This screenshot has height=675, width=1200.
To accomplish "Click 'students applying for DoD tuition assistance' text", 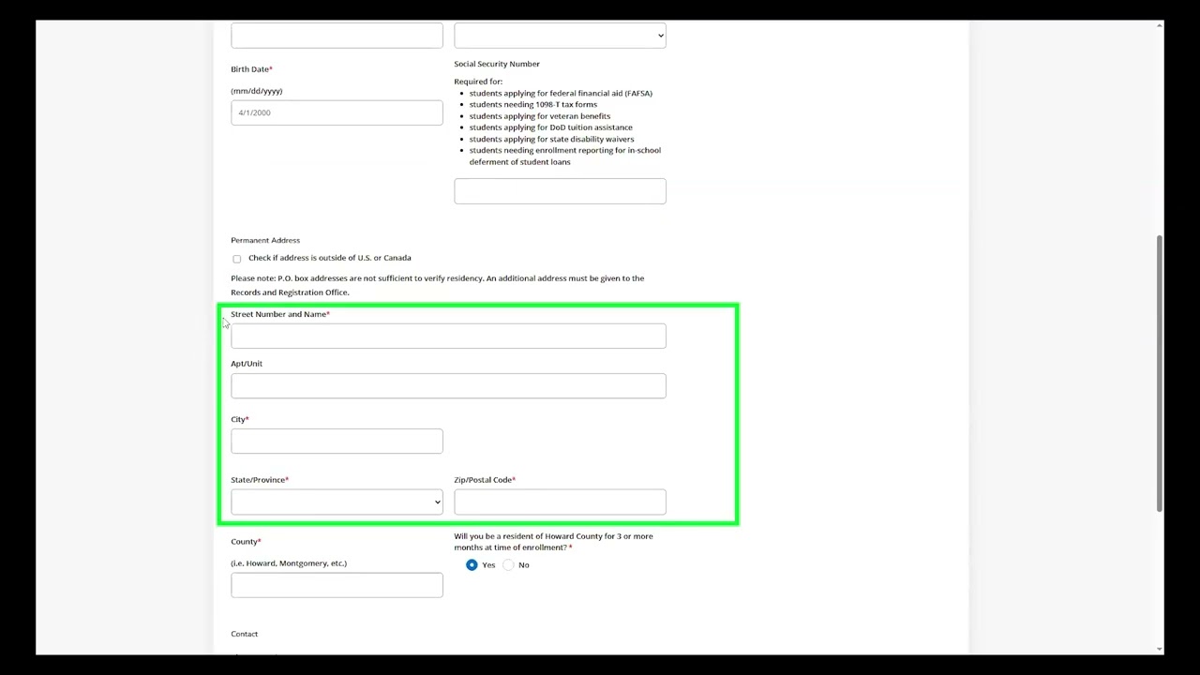I will (x=551, y=127).
